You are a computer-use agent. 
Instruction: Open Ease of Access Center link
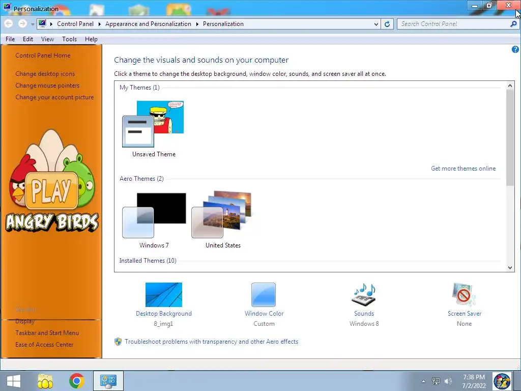pyautogui.click(x=44, y=345)
